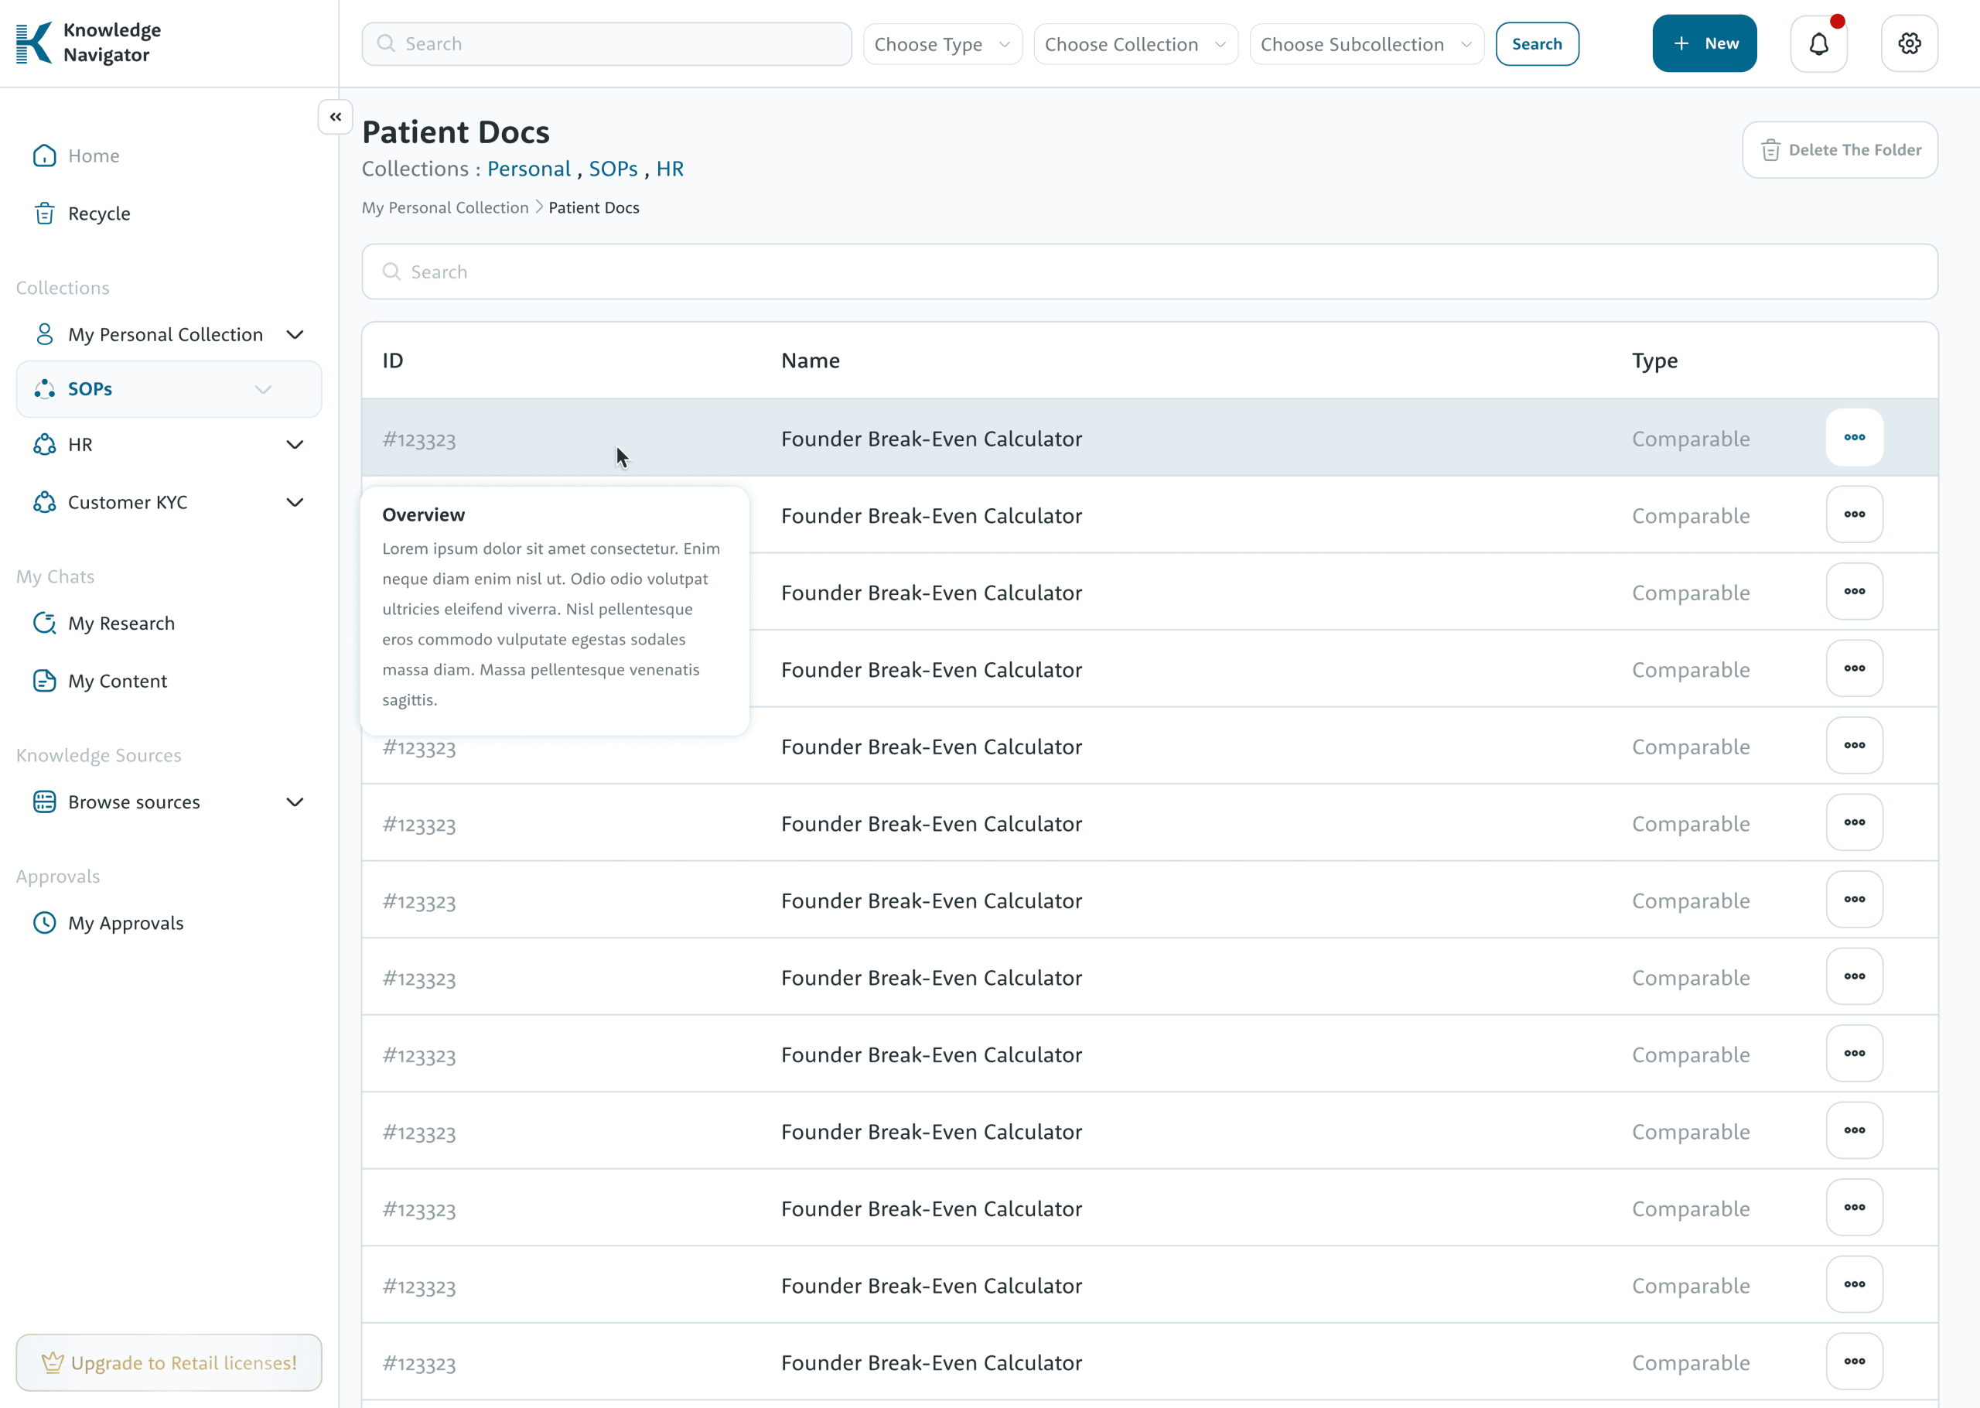Expand the My Personal Collection chevron

pyautogui.click(x=295, y=335)
